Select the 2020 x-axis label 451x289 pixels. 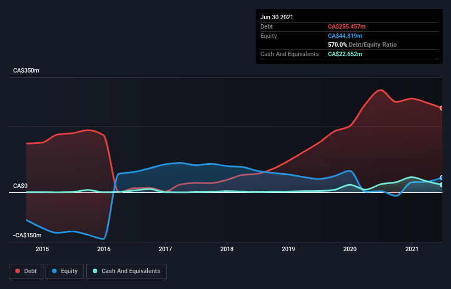[350, 249]
